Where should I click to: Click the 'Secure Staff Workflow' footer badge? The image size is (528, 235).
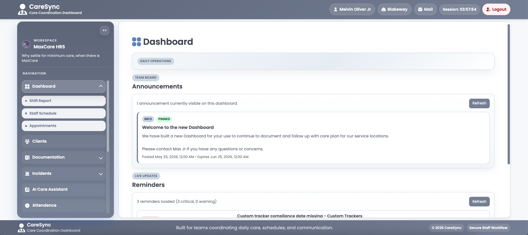tap(488, 228)
